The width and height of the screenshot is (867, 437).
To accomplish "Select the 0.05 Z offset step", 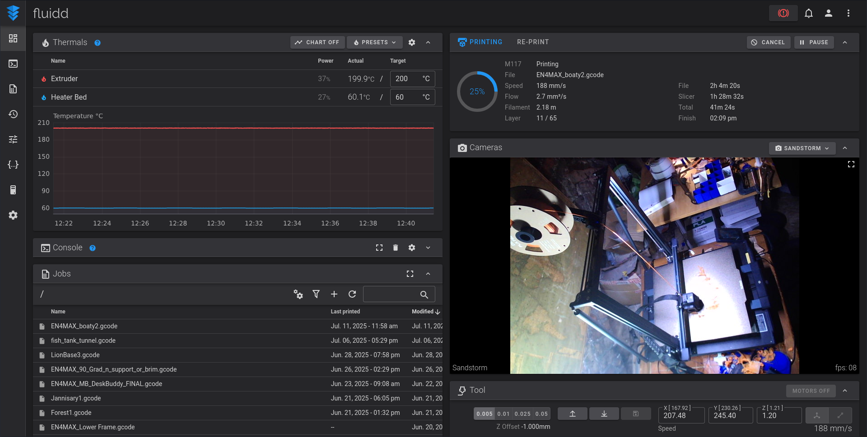I will [541, 414].
